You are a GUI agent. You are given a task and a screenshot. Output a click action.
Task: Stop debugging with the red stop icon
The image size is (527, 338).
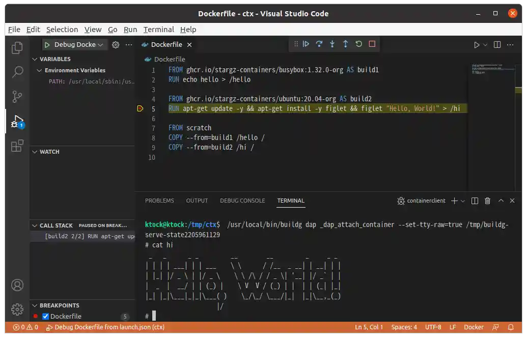[x=372, y=44]
